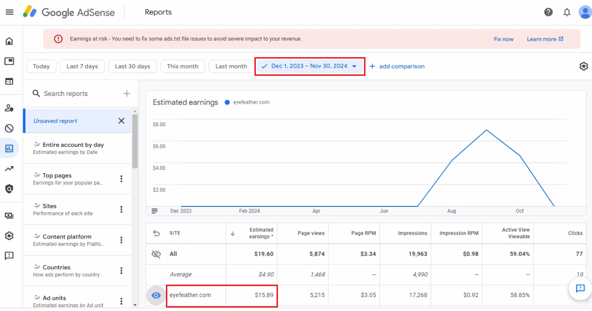
Task: Click the Learn more link
Action: coord(545,39)
